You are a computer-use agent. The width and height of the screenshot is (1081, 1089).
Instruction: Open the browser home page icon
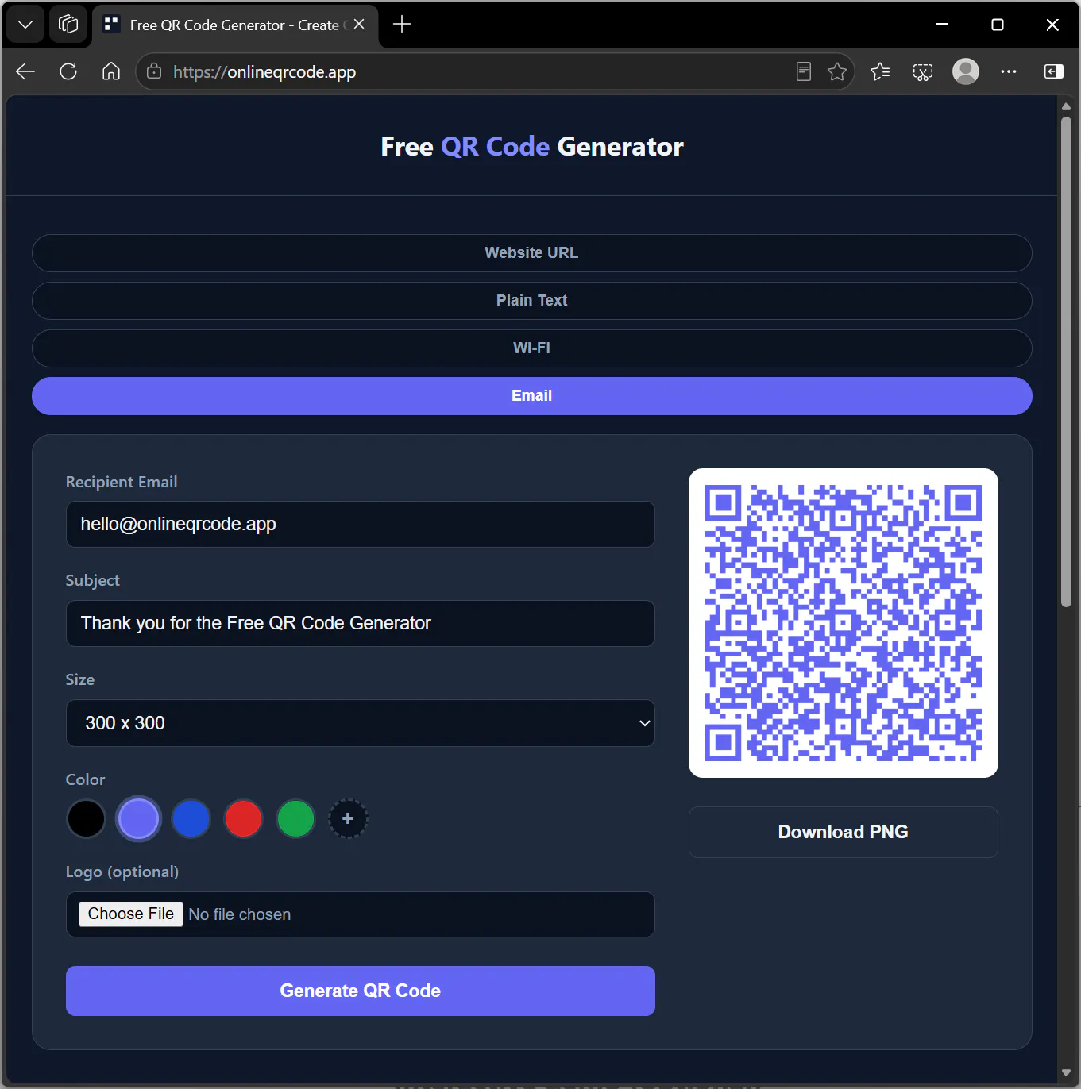(x=111, y=71)
